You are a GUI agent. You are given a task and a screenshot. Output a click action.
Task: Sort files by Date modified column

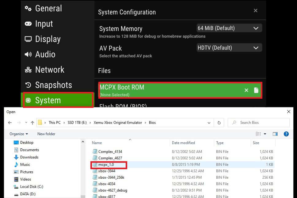pos(183,143)
